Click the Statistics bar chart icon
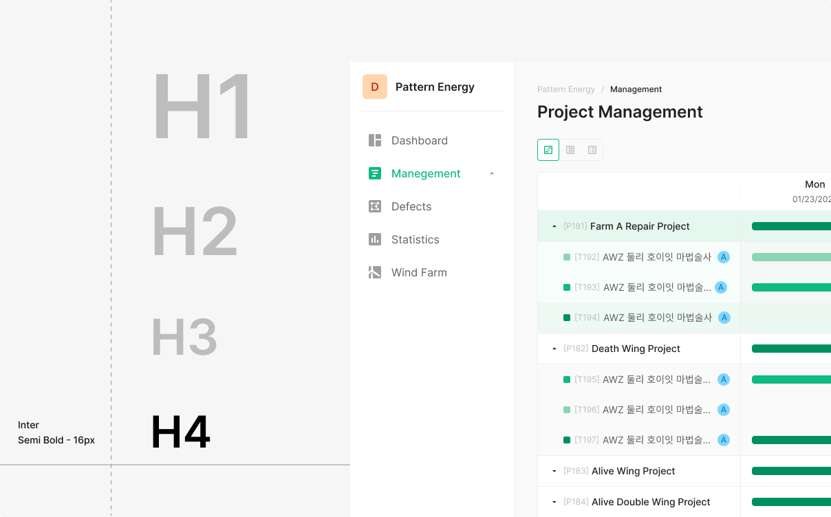This screenshot has height=517, width=831. click(x=375, y=239)
